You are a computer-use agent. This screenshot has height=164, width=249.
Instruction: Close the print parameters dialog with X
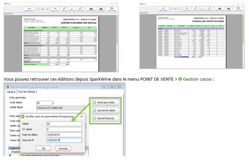(x=82, y=117)
